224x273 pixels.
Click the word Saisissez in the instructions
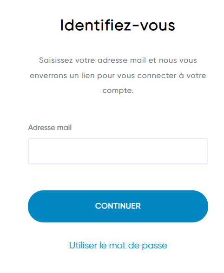pos(56,60)
